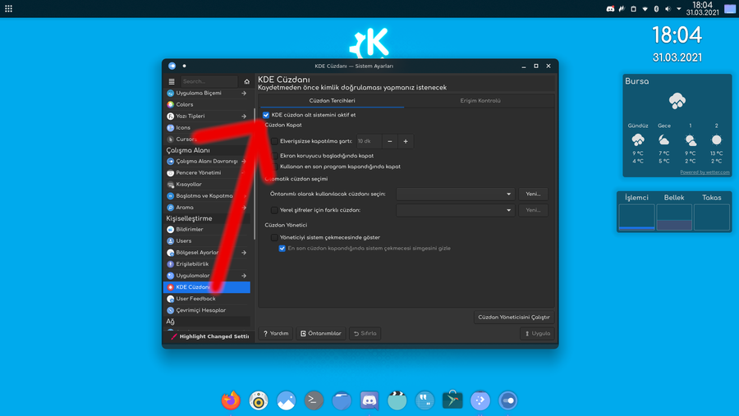Focus the sidebar Search field

209,81
